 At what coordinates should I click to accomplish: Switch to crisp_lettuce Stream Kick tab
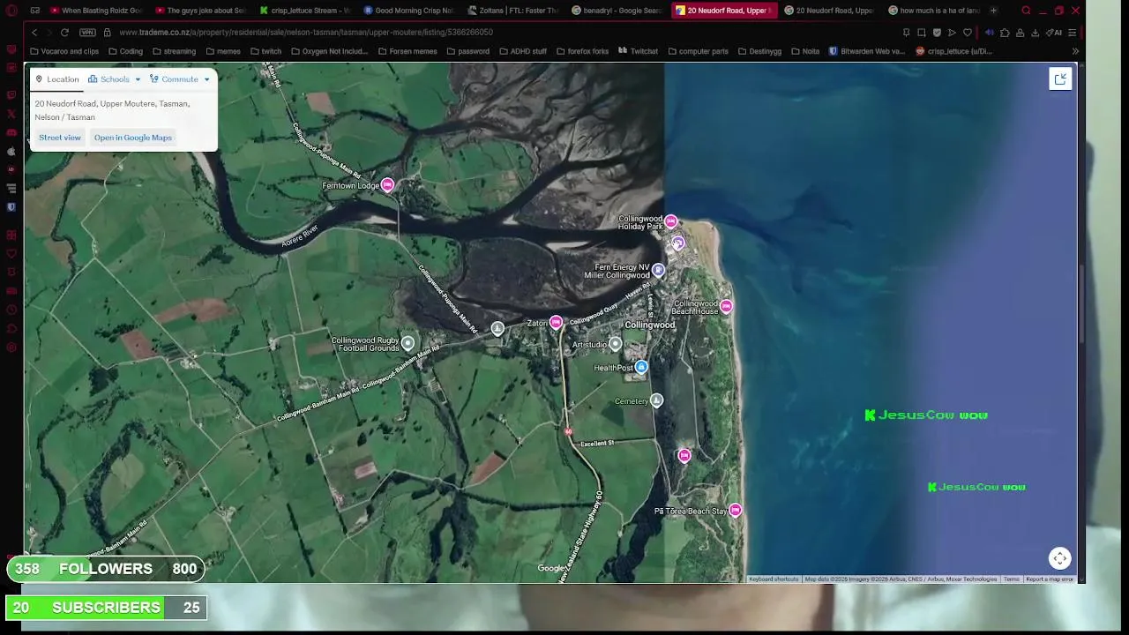[x=304, y=11]
